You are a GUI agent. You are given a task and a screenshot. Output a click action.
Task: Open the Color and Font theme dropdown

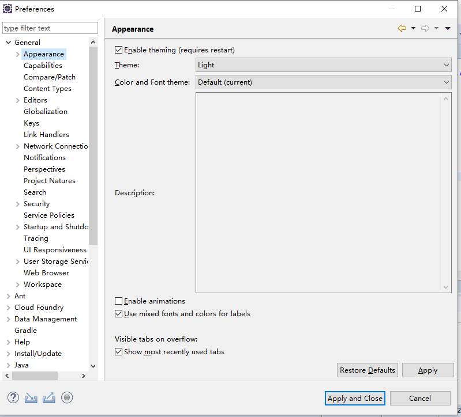pyautogui.click(x=324, y=82)
